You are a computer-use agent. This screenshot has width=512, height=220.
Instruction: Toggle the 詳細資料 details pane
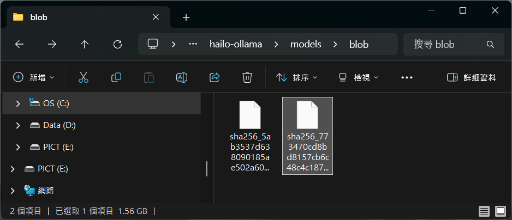[x=472, y=77]
